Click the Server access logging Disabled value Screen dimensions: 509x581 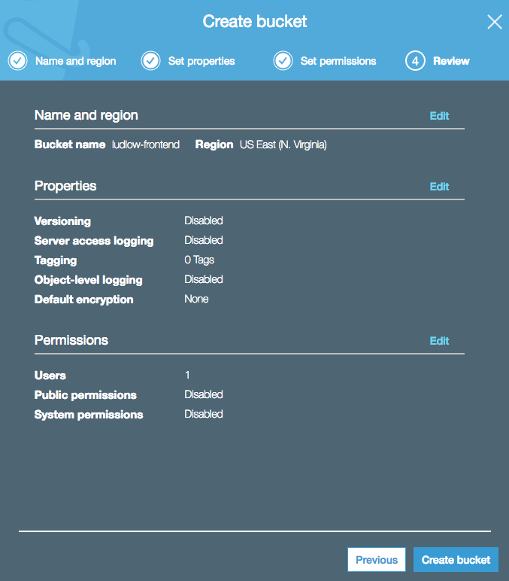pos(204,240)
